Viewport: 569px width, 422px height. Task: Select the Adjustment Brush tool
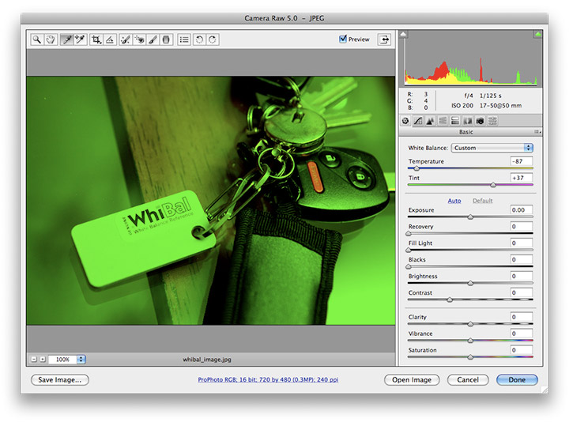coord(153,40)
